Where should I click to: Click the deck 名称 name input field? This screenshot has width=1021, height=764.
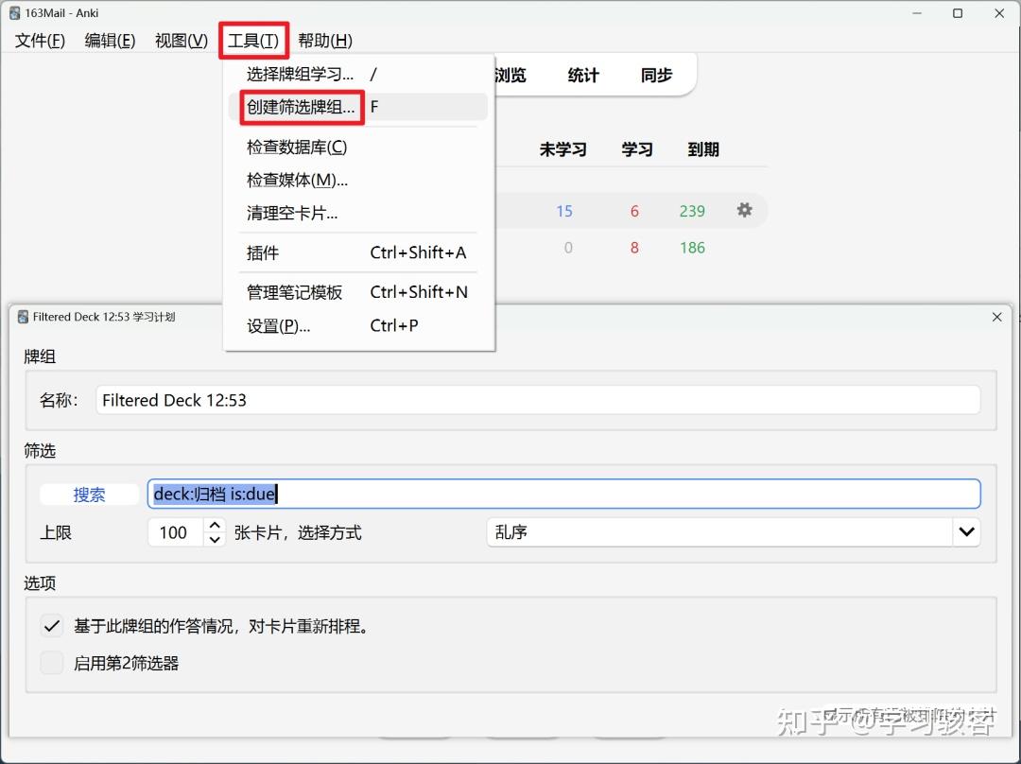pos(539,400)
